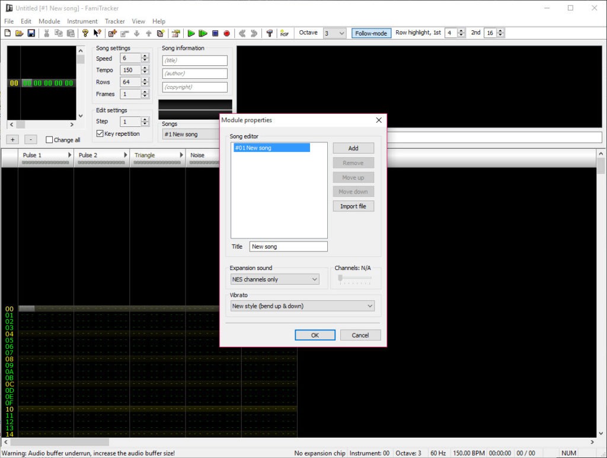The width and height of the screenshot is (607, 458).
Task: Click the song Title input field
Action: tap(289, 246)
